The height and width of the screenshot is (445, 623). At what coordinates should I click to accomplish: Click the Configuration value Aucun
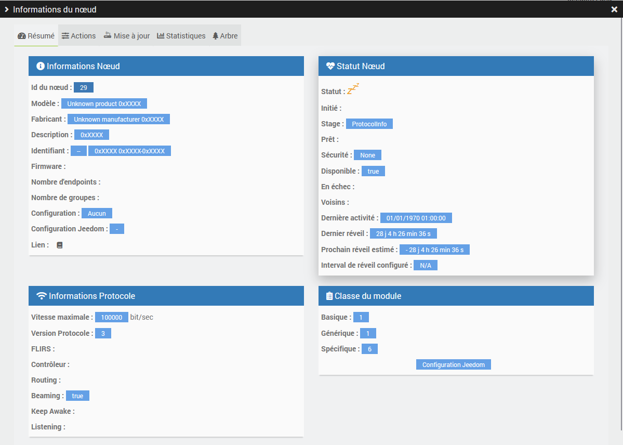pos(97,214)
